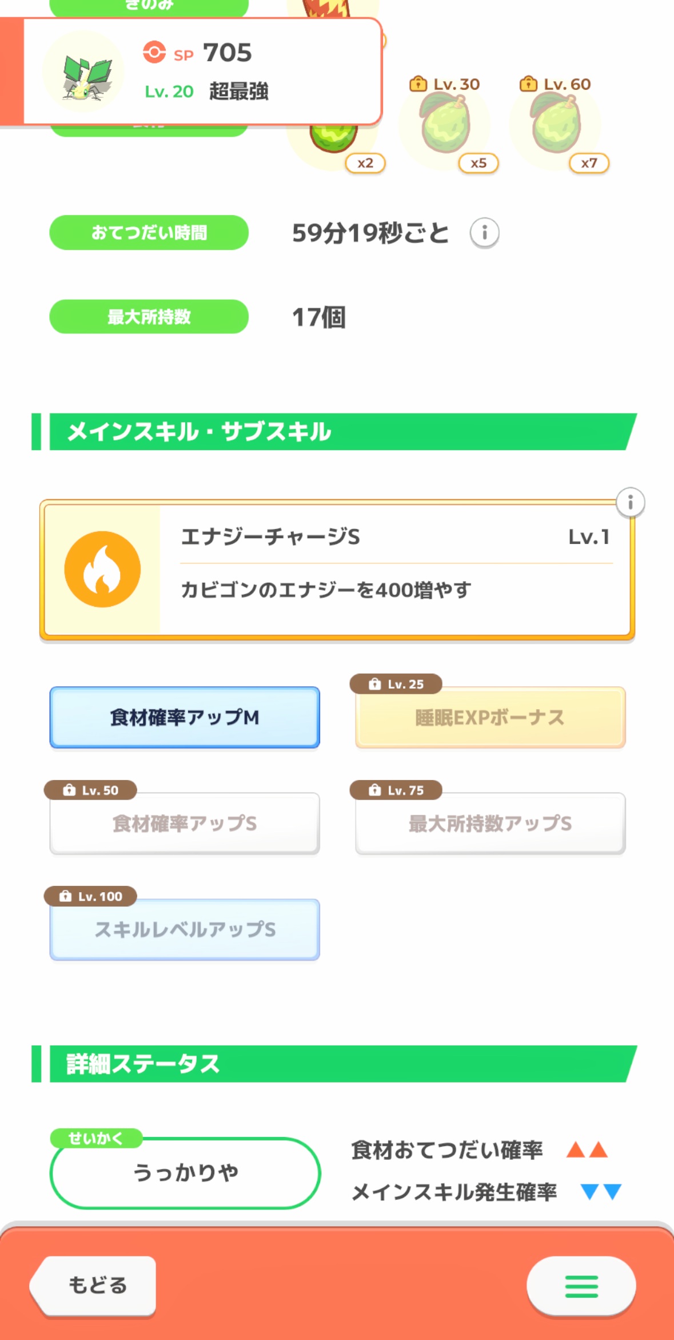Open main skill info icon
This screenshot has height=1340, width=674.
tap(630, 503)
